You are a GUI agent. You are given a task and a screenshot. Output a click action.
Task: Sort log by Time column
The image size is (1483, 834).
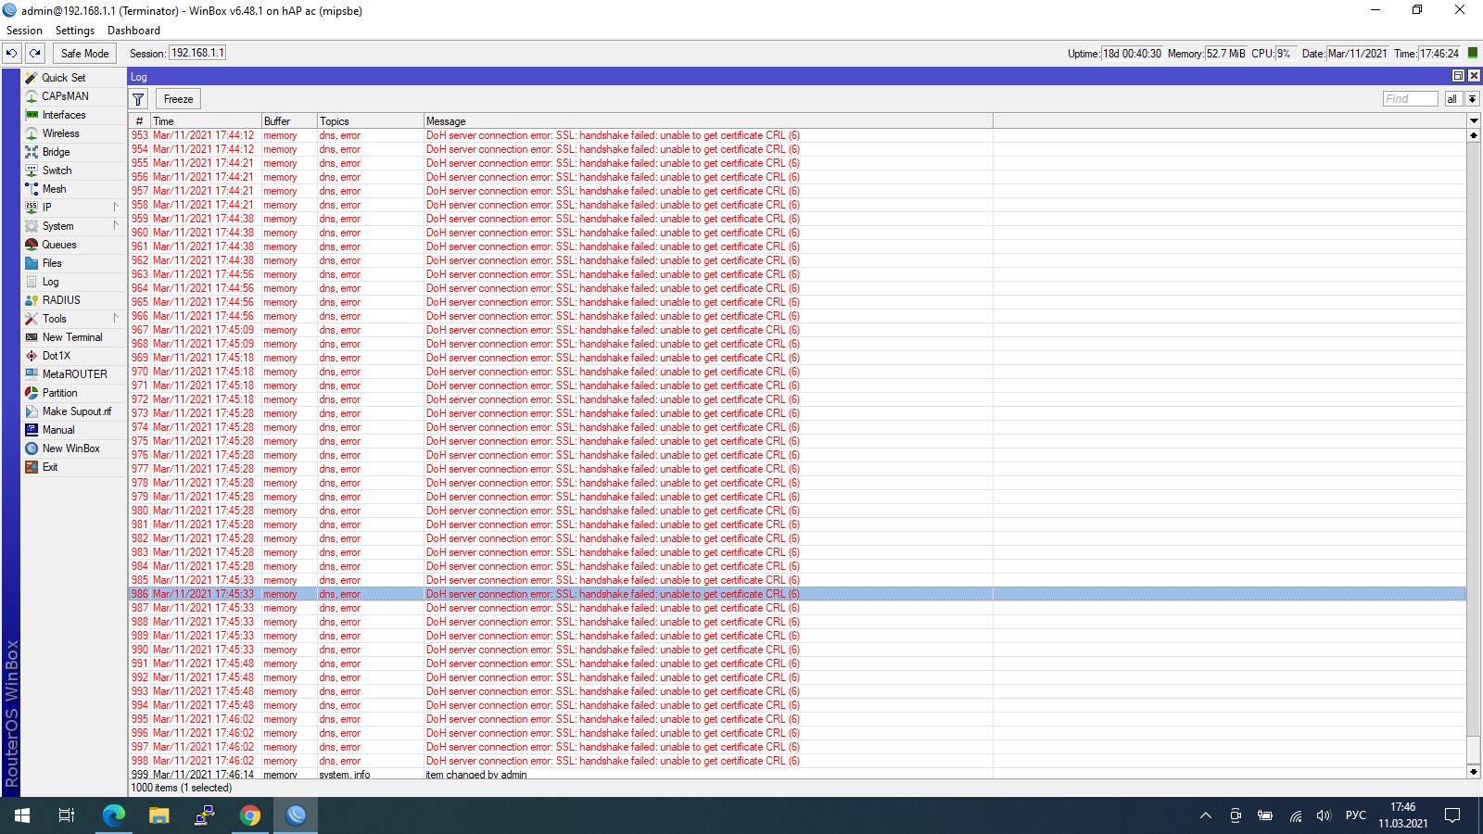click(x=206, y=121)
